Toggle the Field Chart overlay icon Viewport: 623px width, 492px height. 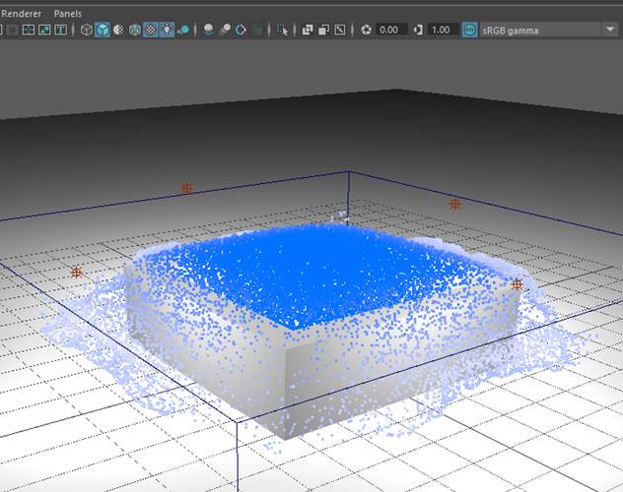point(29,30)
